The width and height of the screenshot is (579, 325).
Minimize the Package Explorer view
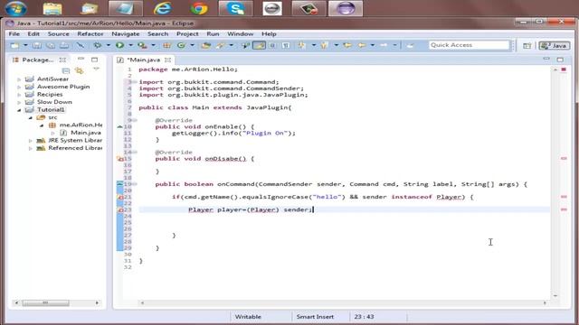point(81,59)
